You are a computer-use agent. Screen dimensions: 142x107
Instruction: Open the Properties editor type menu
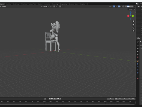point(138,38)
